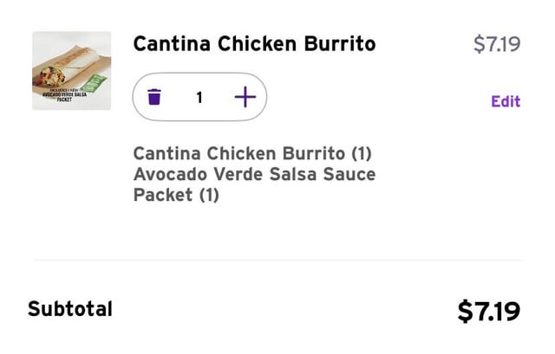555x354 pixels.
Task: Add one more burrito with the + icon
Action: click(x=245, y=97)
